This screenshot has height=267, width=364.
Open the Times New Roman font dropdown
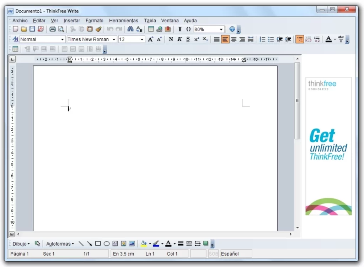[114, 39]
